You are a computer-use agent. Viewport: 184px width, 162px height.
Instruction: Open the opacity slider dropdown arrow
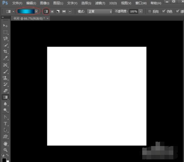tap(140, 12)
